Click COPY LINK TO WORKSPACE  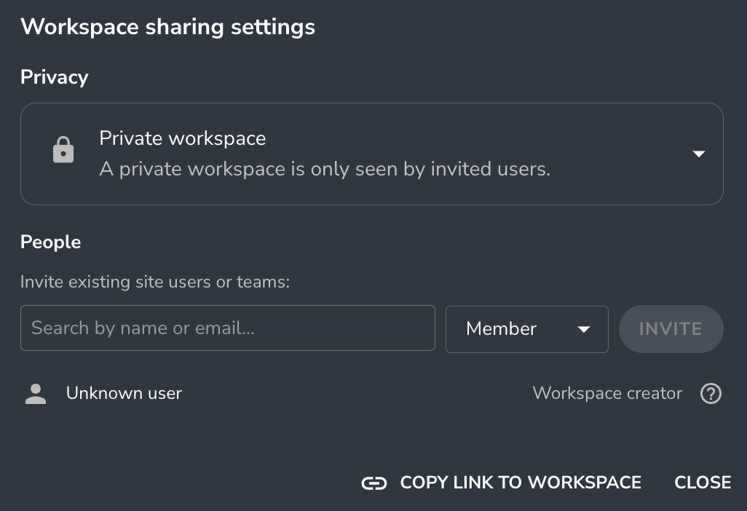(x=520, y=483)
